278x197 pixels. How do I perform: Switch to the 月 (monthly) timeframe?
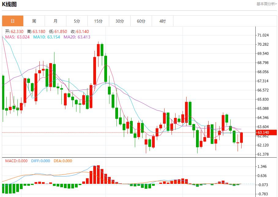(55, 21)
